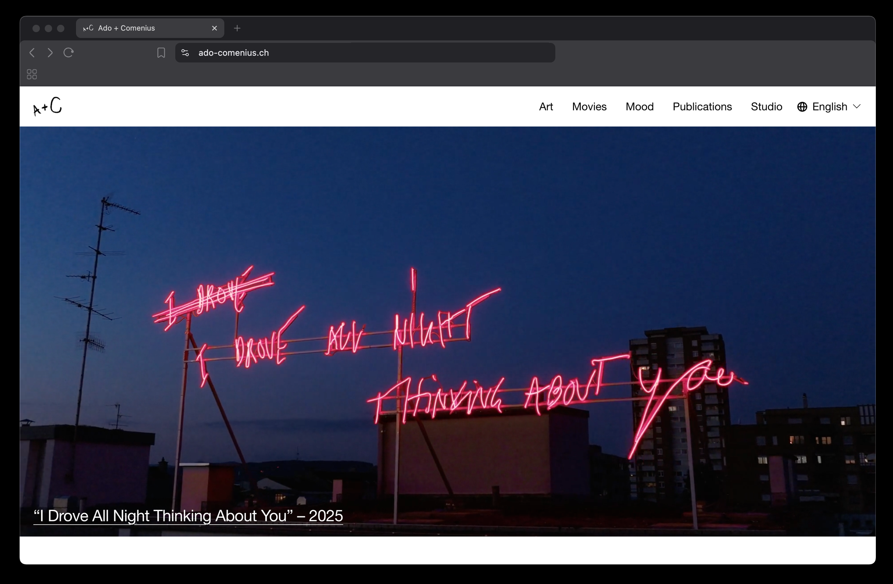Screen dimensions: 893x584
Task: Go to the Publications section
Action: pos(702,106)
